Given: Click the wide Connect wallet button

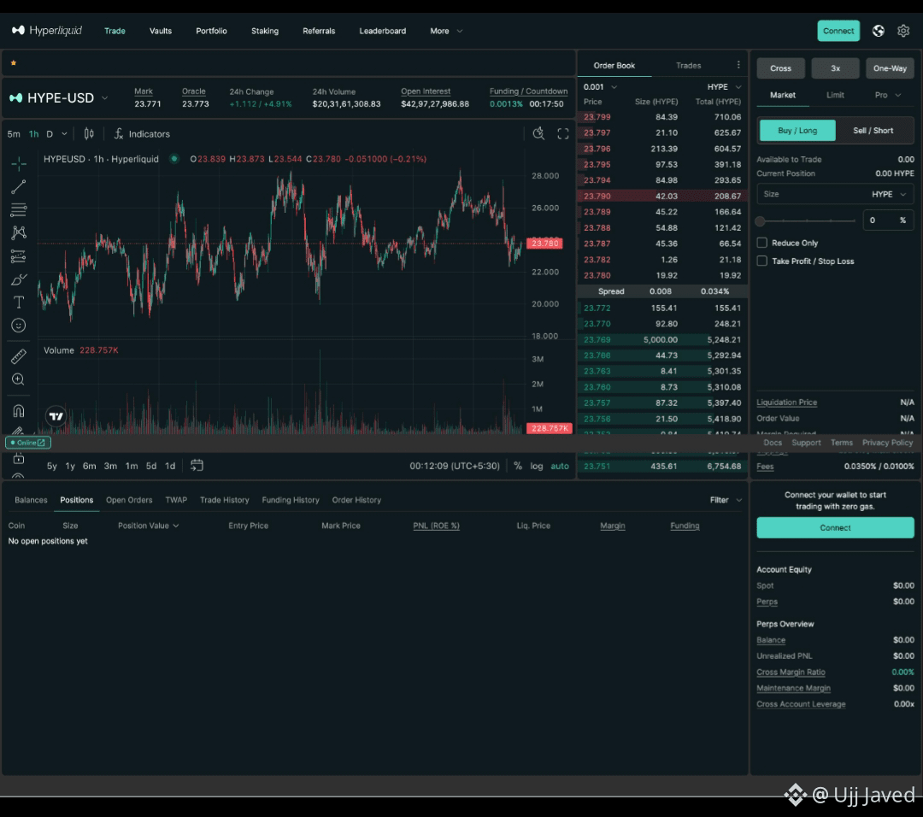Looking at the screenshot, I should pos(835,527).
